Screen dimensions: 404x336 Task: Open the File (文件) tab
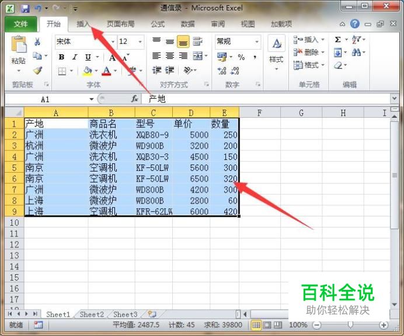(21, 24)
